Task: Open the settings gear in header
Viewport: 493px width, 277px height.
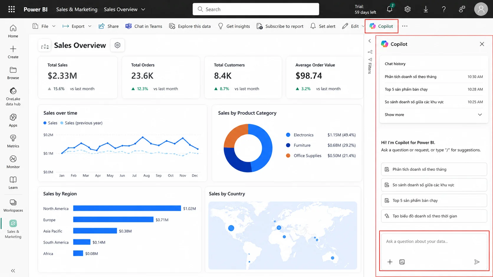Action: 407,9
